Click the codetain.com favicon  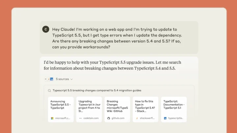pyautogui.click(x=80, y=118)
